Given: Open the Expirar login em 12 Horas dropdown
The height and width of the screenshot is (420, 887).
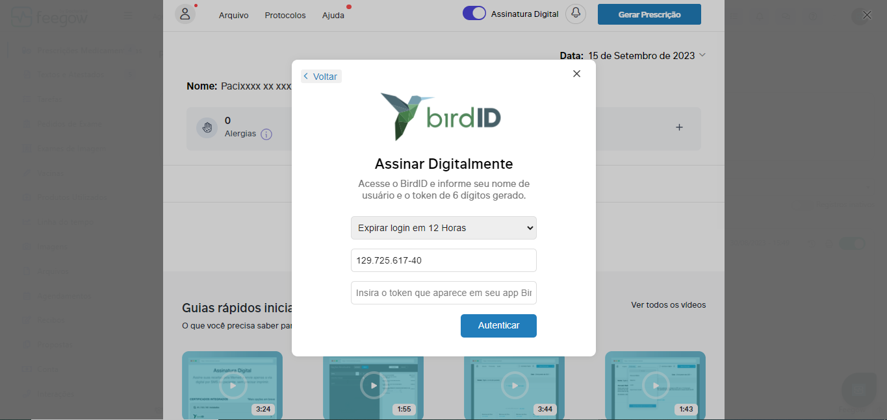Looking at the screenshot, I should coord(444,228).
